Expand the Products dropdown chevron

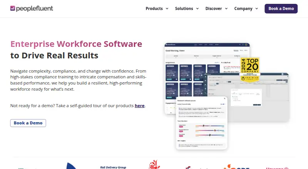[x=167, y=8]
